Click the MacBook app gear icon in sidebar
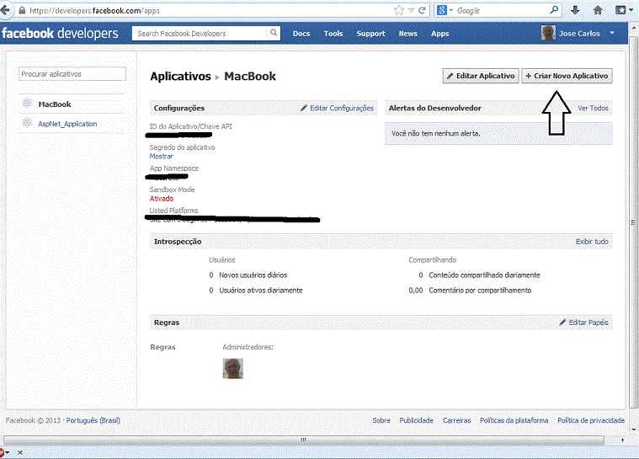 (27, 103)
